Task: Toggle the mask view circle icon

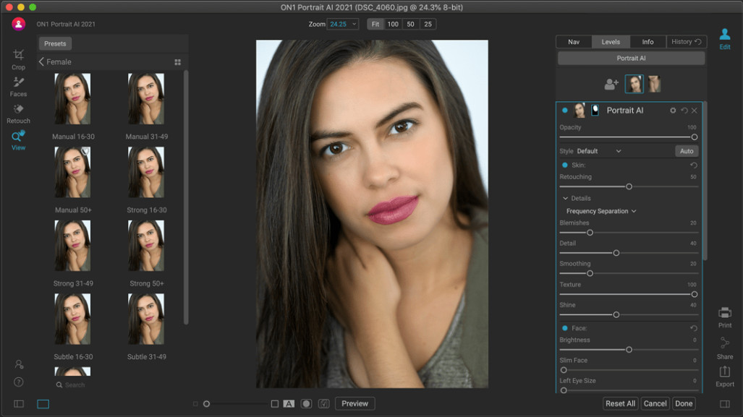Action: (x=307, y=404)
